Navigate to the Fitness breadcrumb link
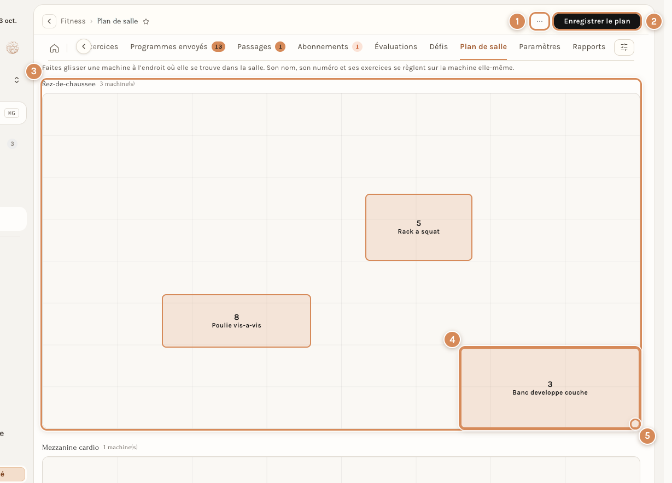672x483 pixels. (73, 21)
